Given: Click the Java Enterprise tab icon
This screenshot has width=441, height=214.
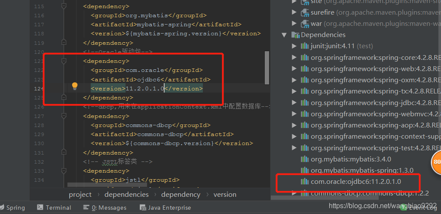Looking at the screenshot, I should coord(143,208).
